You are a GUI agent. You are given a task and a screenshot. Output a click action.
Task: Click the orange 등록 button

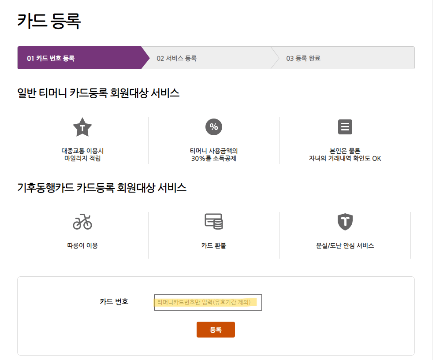pos(216,330)
